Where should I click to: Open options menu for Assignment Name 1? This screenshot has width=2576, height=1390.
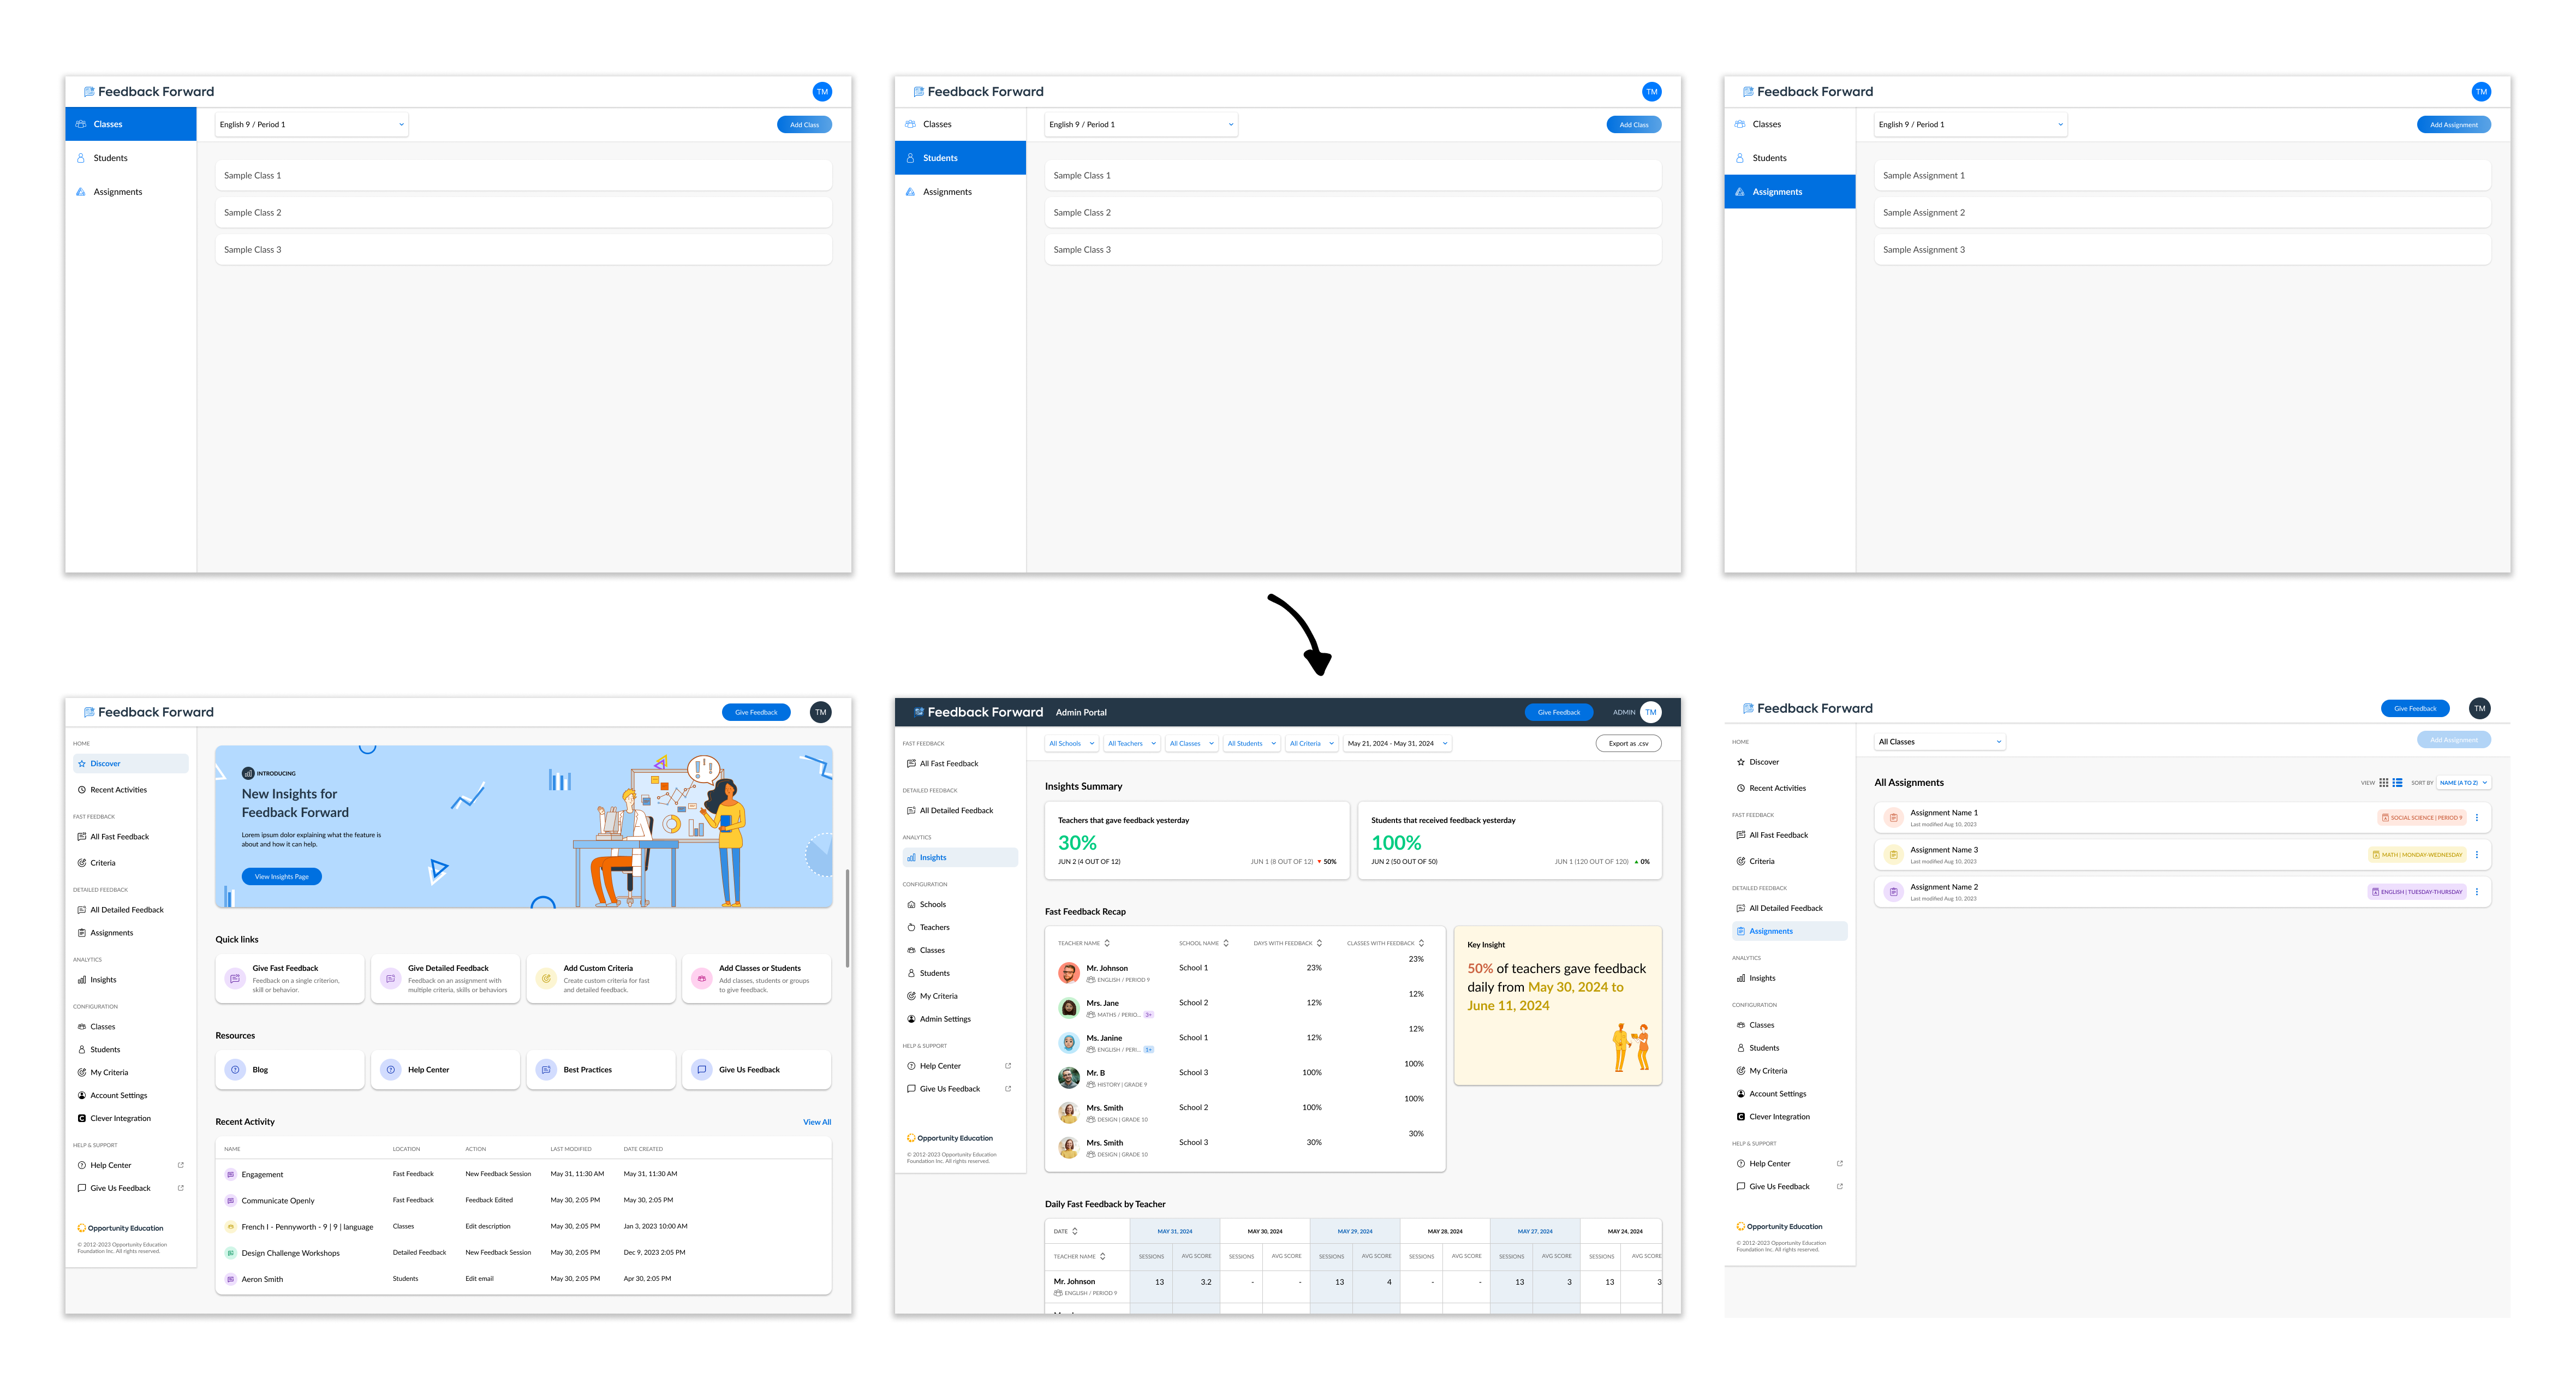[2476, 818]
